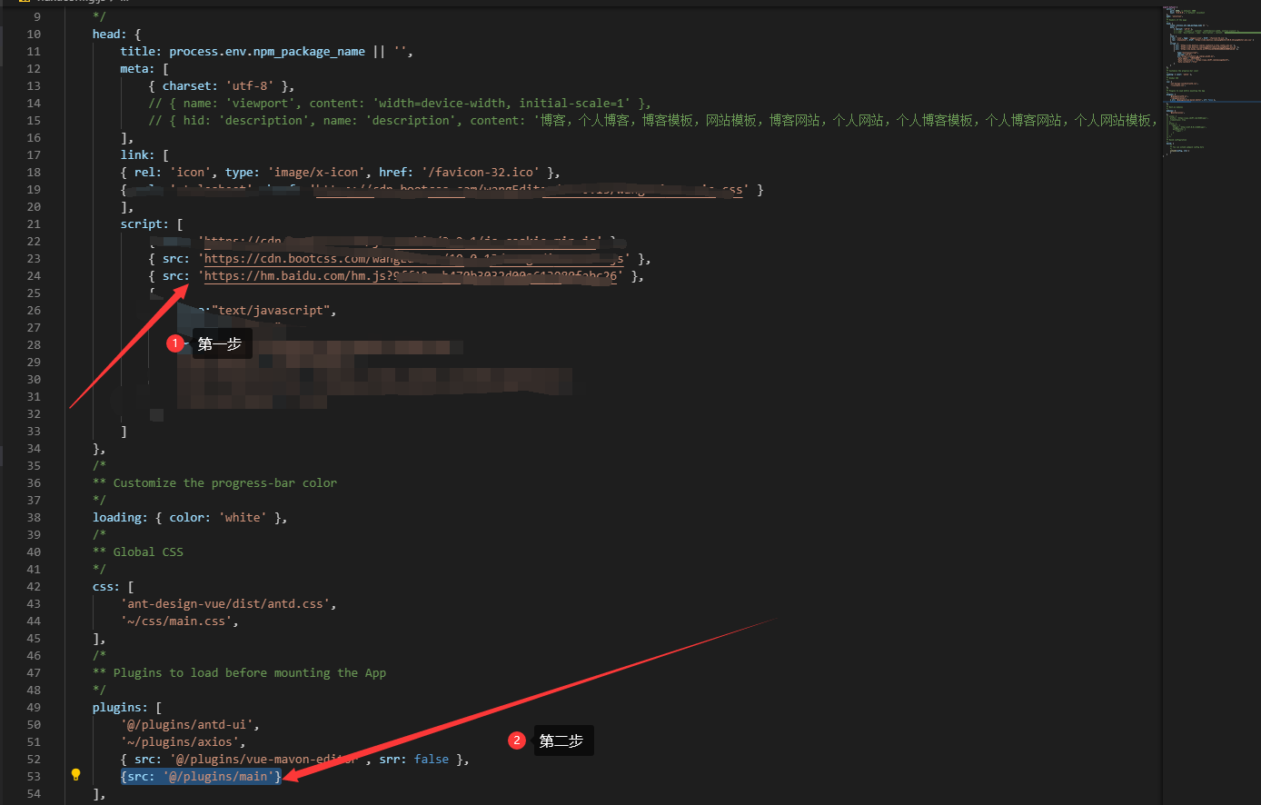Click the 'ant-design-vue/dist/antd.css' string
1261x805 pixels.
(x=225, y=604)
